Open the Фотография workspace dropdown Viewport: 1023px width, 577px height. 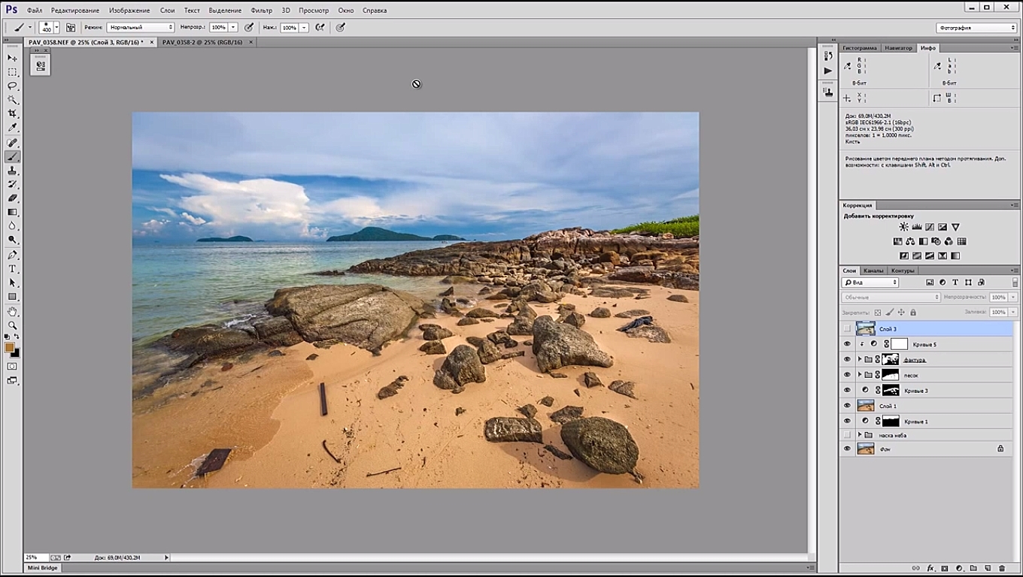coord(976,28)
